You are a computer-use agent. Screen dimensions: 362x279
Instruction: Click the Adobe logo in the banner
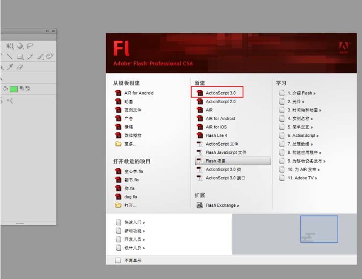tap(344, 48)
